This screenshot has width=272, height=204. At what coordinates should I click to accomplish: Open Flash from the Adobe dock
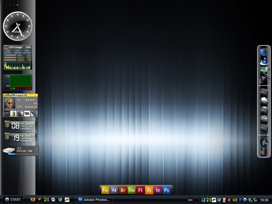pos(140,190)
